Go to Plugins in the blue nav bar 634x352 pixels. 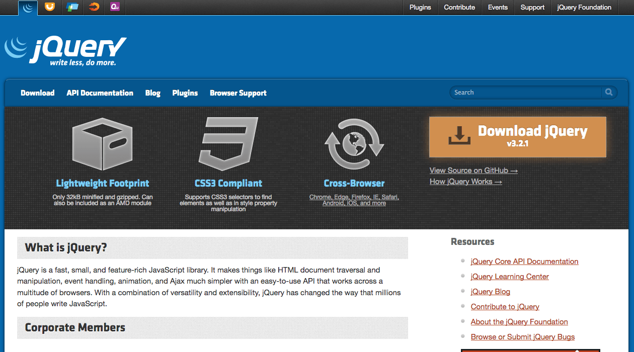point(185,93)
